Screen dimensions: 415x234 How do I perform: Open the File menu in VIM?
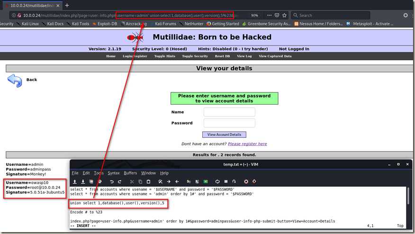point(75,173)
